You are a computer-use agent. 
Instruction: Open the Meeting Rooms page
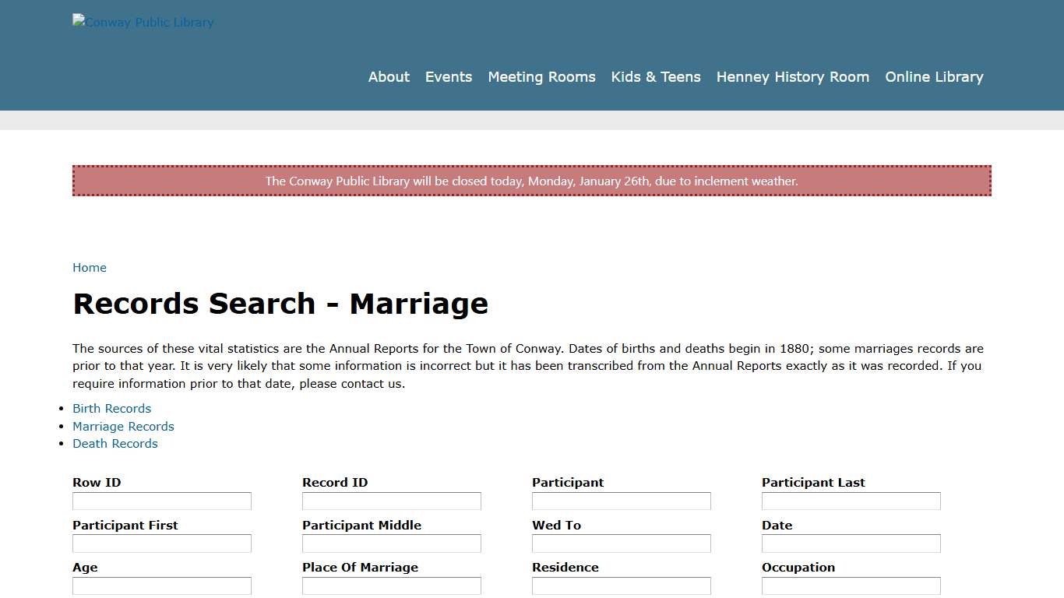pyautogui.click(x=541, y=77)
